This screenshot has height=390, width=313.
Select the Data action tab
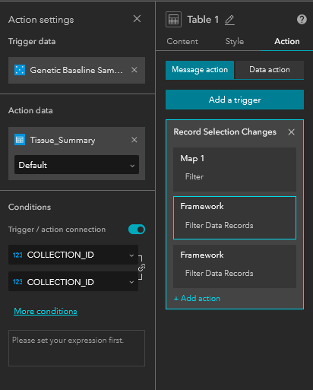pyautogui.click(x=270, y=70)
